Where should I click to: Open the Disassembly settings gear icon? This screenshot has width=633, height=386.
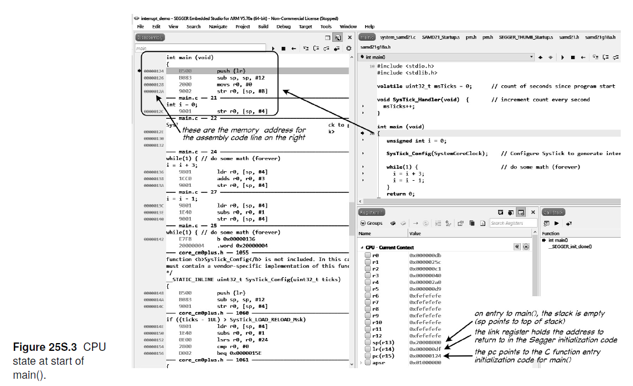(349, 49)
